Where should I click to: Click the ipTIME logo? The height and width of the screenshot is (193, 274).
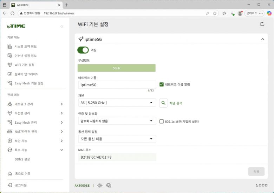pos(16,26)
